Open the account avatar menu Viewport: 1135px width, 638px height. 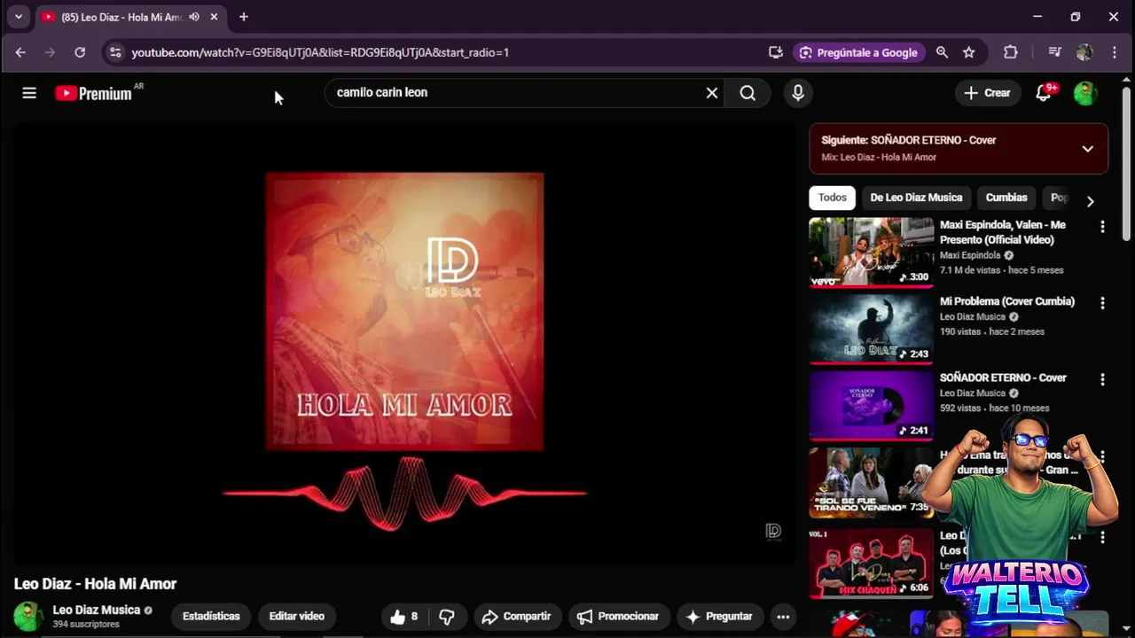point(1085,93)
